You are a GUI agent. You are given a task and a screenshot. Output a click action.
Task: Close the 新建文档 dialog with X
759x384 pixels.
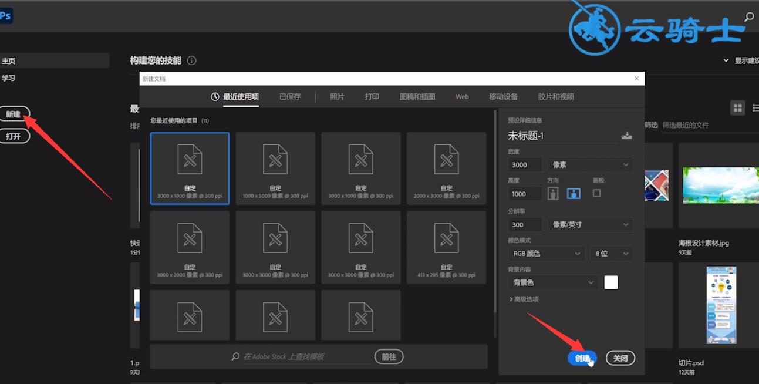637,78
